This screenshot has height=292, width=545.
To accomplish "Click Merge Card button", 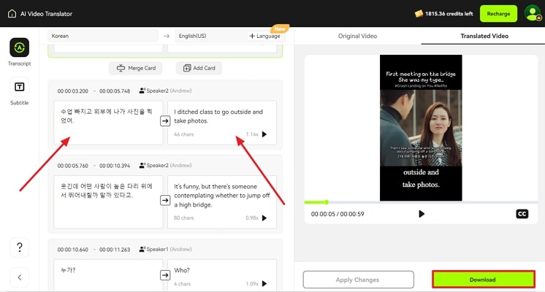I will 136,68.
